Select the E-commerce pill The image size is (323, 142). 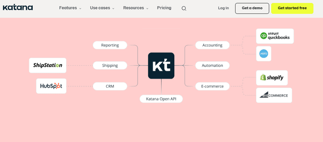tap(212, 86)
